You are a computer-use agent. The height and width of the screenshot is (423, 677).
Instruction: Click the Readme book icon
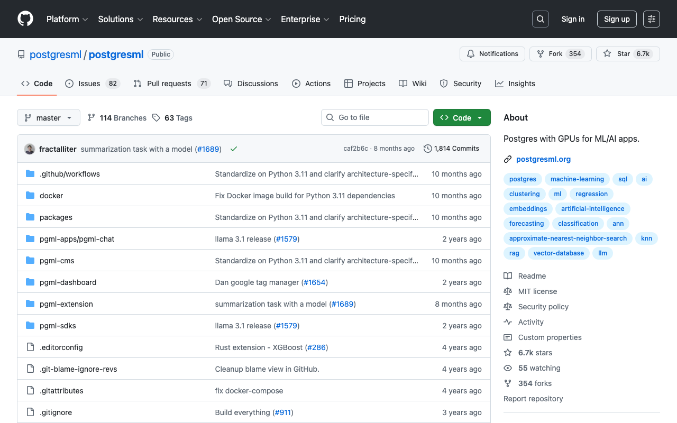point(508,276)
